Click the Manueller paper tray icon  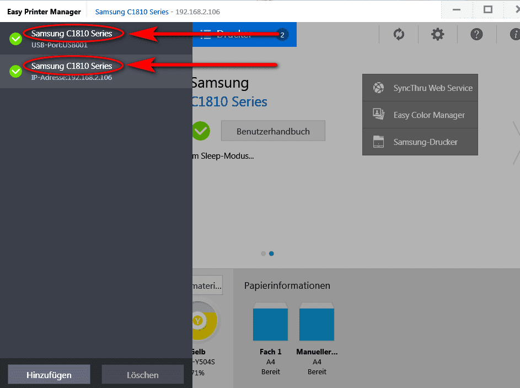tap(317, 321)
